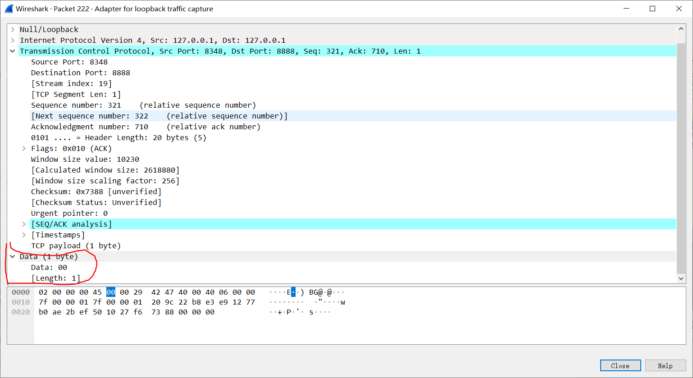The image size is (693, 378).
Task: Click hex offset 0000 in byte pane
Action: click(x=21, y=292)
